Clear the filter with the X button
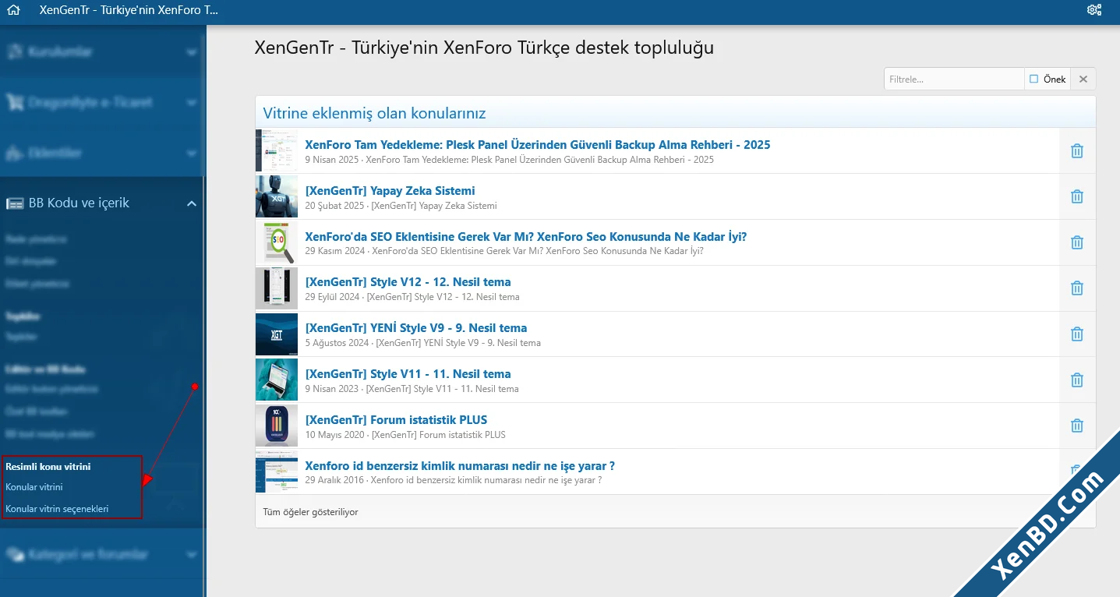 [x=1083, y=79]
